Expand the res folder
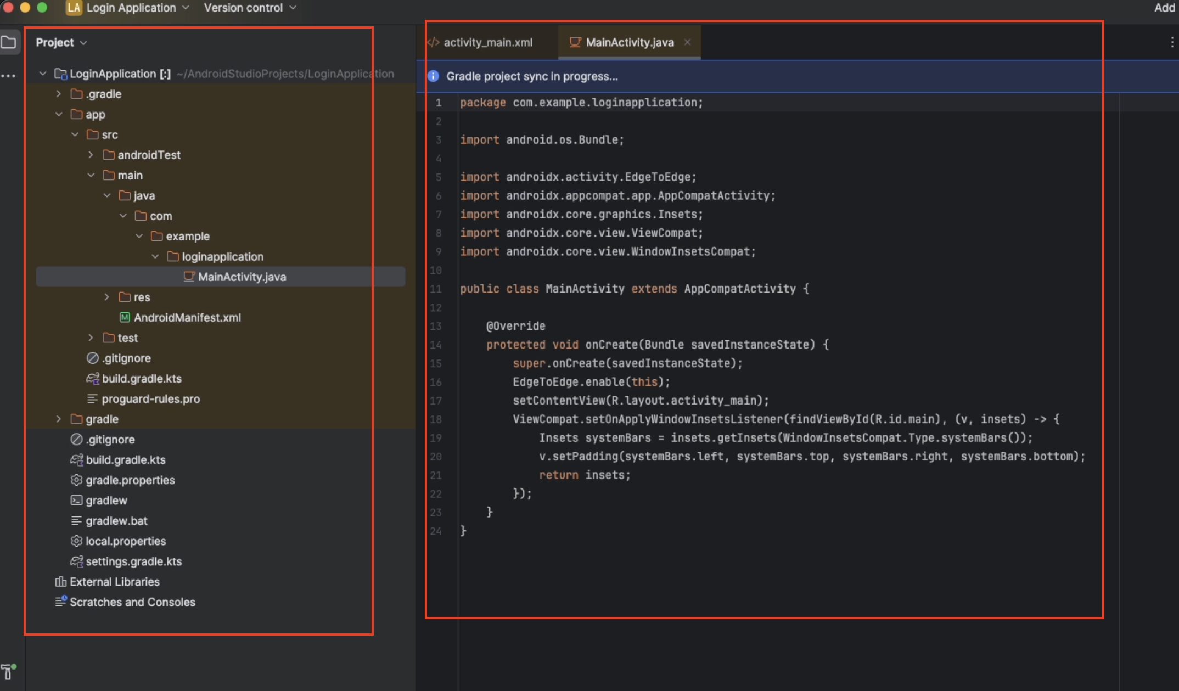The height and width of the screenshot is (691, 1179). pyautogui.click(x=107, y=297)
